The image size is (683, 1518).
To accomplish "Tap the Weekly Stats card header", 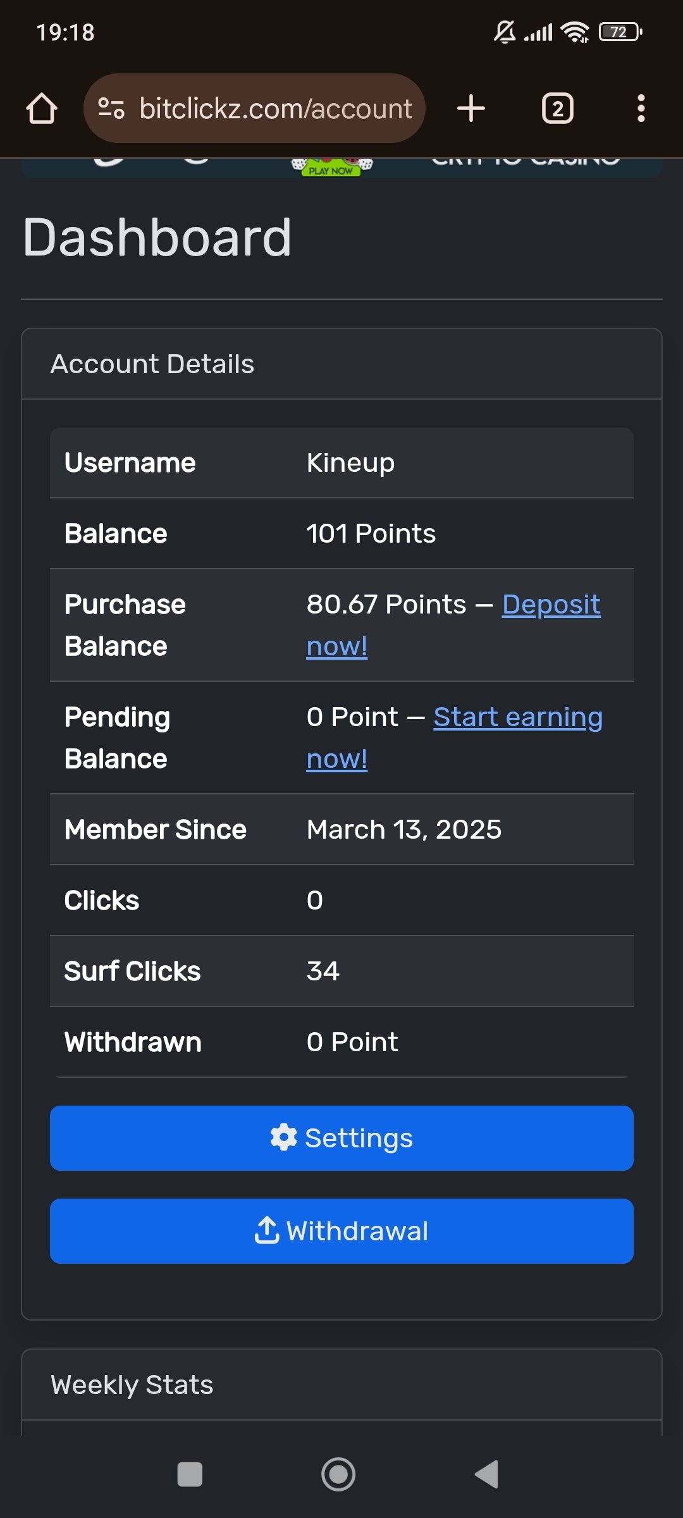I will pos(341,1385).
